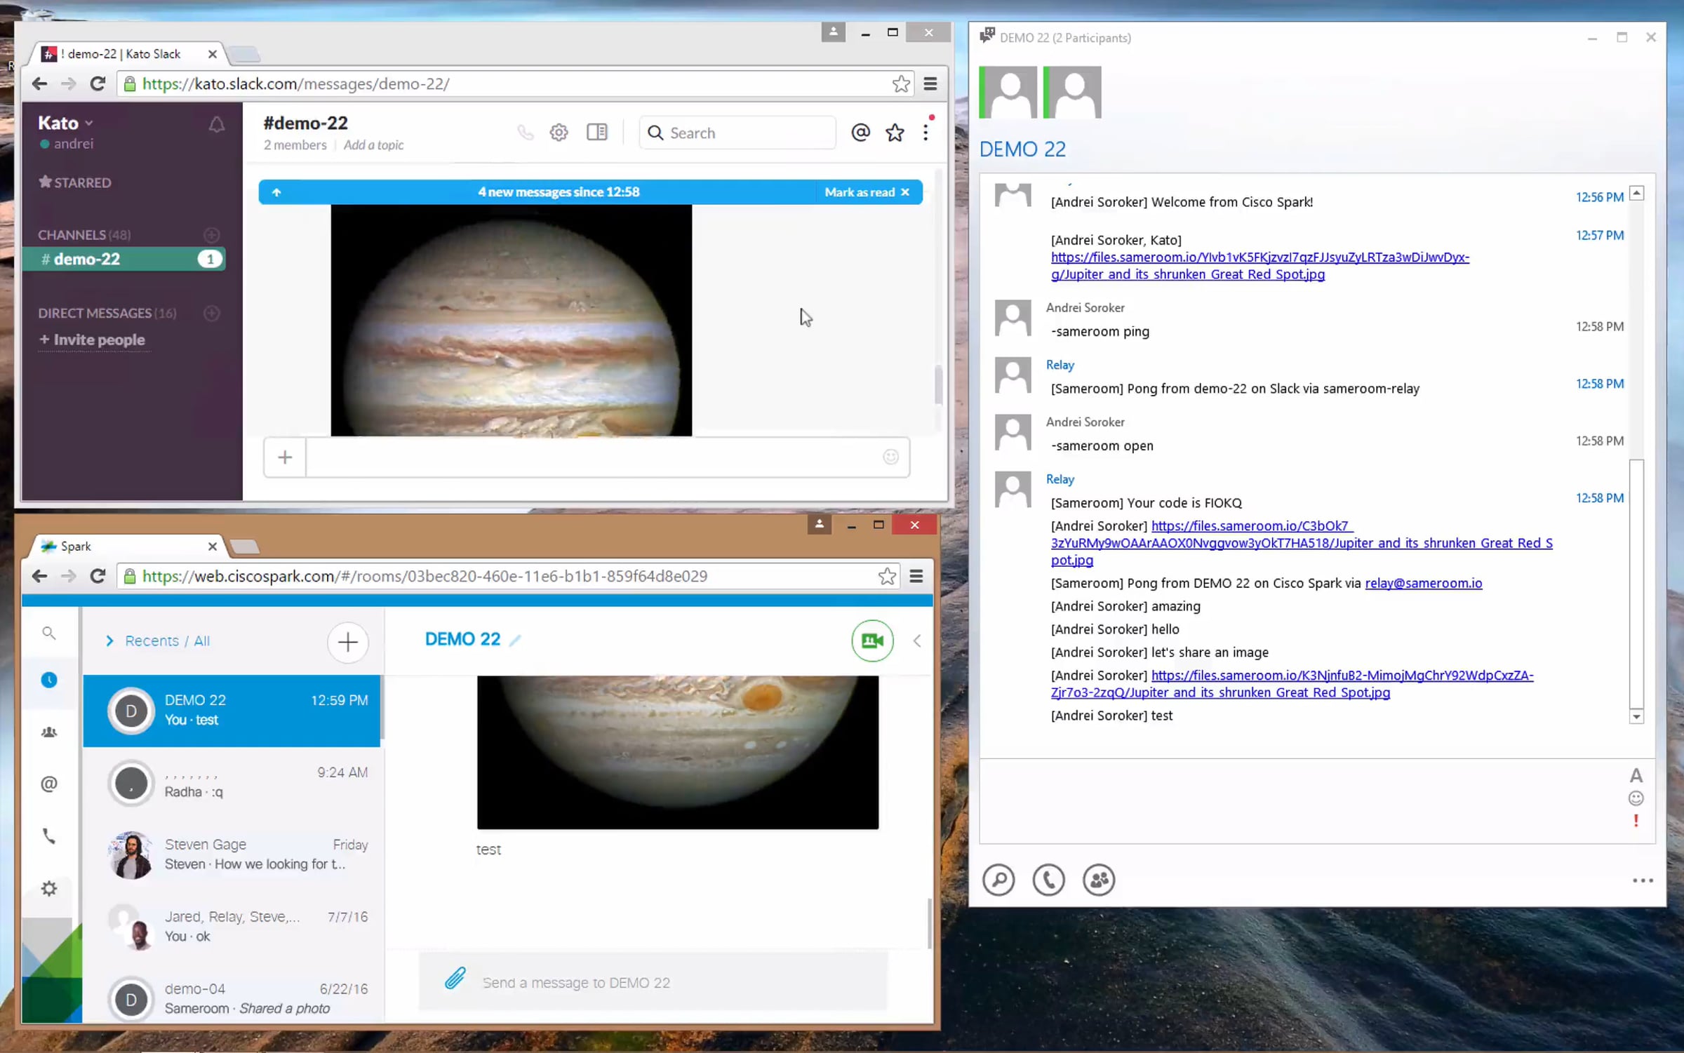Click relay@sameroom.io link in chat
The width and height of the screenshot is (1684, 1053).
coord(1423,583)
